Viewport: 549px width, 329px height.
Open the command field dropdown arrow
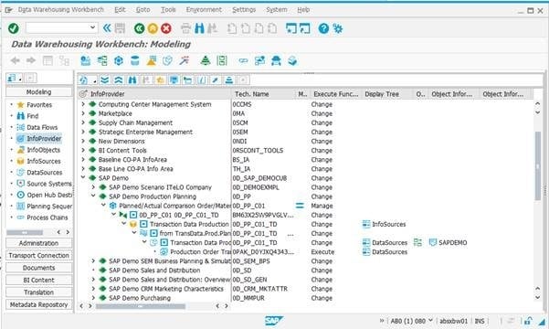92,27
